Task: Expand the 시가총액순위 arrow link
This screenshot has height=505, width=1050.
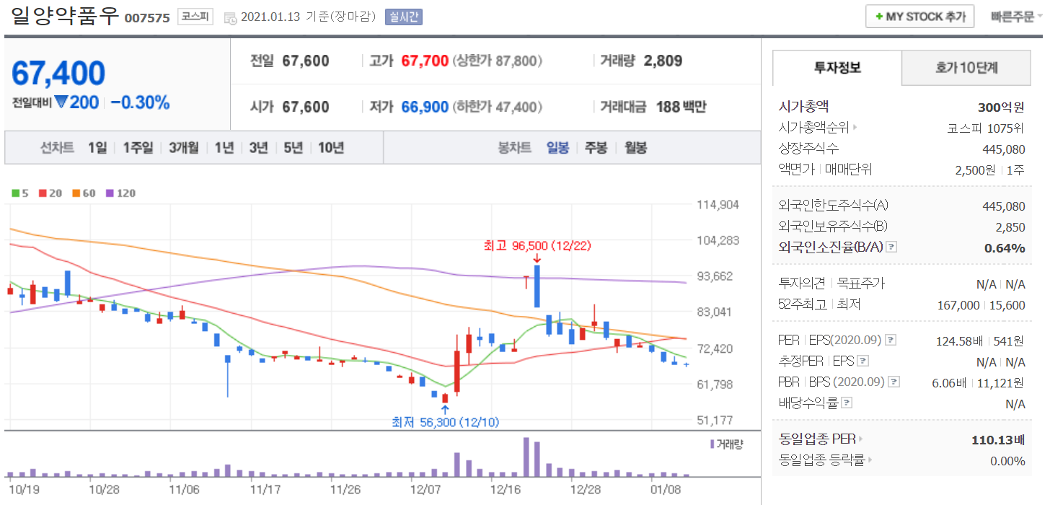Action: [855, 128]
